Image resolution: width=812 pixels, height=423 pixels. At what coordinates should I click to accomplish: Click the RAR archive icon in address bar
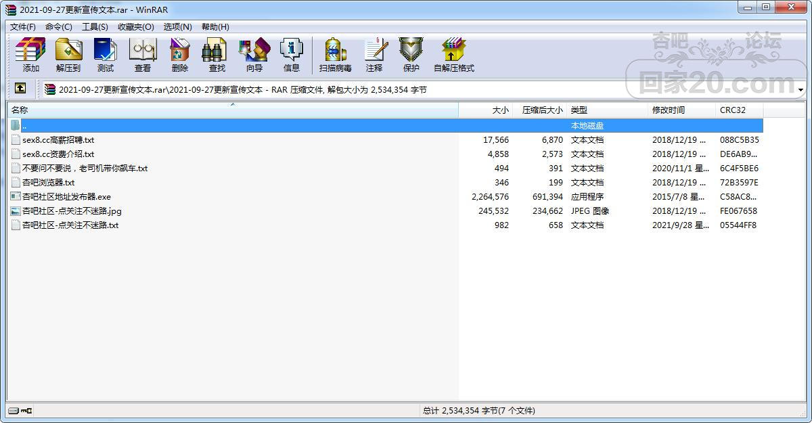pos(50,89)
